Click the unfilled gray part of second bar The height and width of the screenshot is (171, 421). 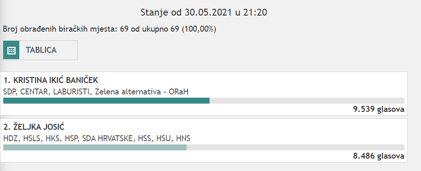296,147
